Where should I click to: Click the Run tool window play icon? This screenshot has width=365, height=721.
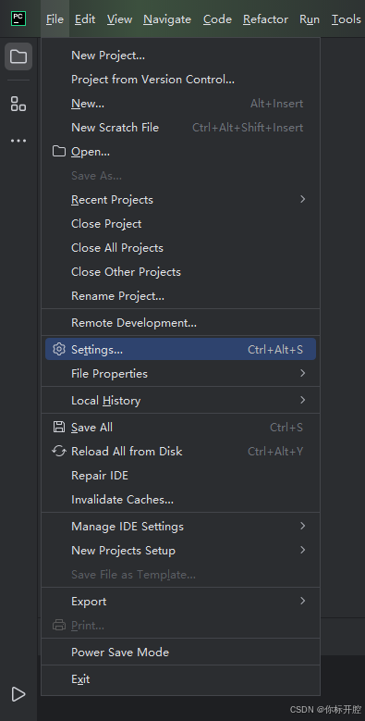pyautogui.click(x=18, y=694)
